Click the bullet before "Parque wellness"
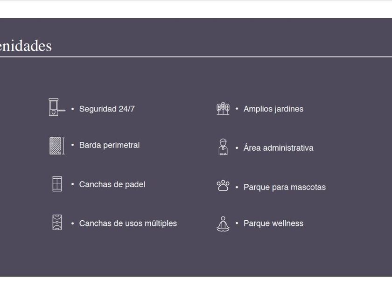The height and width of the screenshot is (294, 392). click(x=237, y=223)
